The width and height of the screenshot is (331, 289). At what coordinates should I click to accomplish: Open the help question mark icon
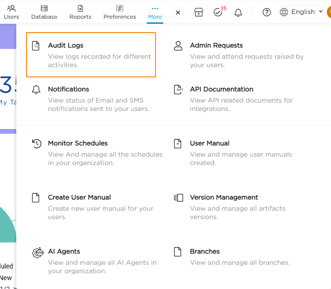pyautogui.click(x=267, y=13)
